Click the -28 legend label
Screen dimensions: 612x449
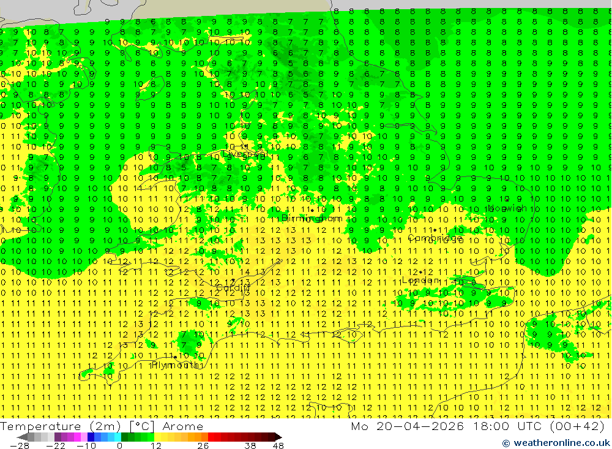pyautogui.click(x=20, y=446)
